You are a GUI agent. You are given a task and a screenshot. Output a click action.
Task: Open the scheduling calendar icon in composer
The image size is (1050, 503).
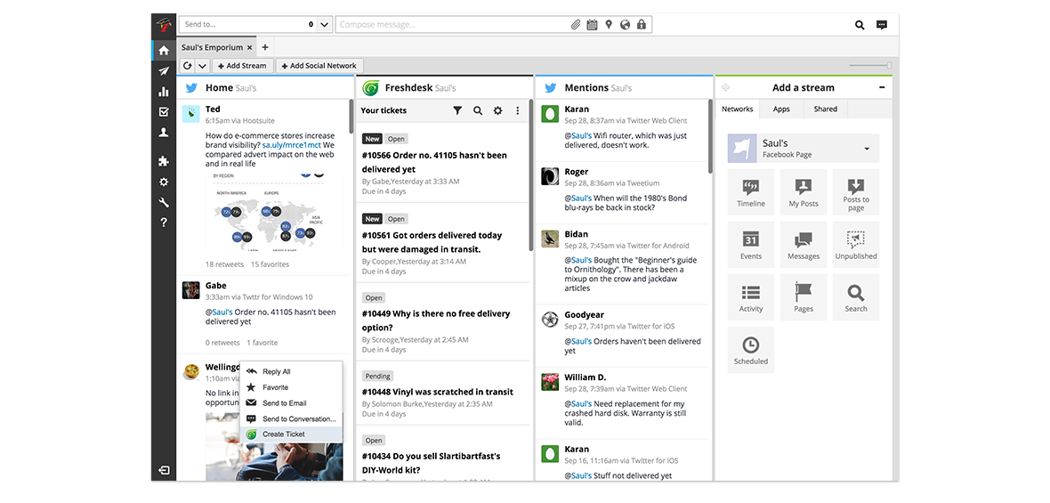click(x=592, y=25)
